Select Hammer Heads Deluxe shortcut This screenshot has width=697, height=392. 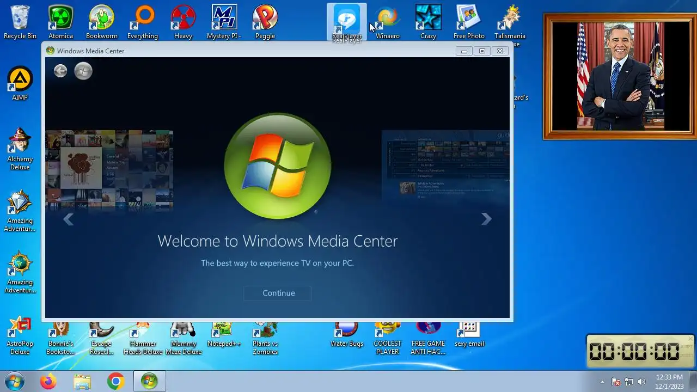coord(143,338)
